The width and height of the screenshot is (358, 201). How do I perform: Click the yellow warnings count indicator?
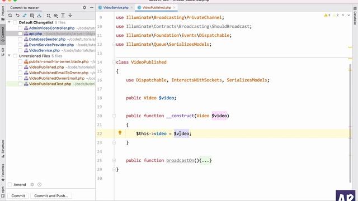[x=327, y=15]
